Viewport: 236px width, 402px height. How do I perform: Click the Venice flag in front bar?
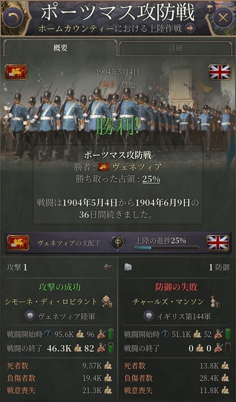tap(18, 242)
